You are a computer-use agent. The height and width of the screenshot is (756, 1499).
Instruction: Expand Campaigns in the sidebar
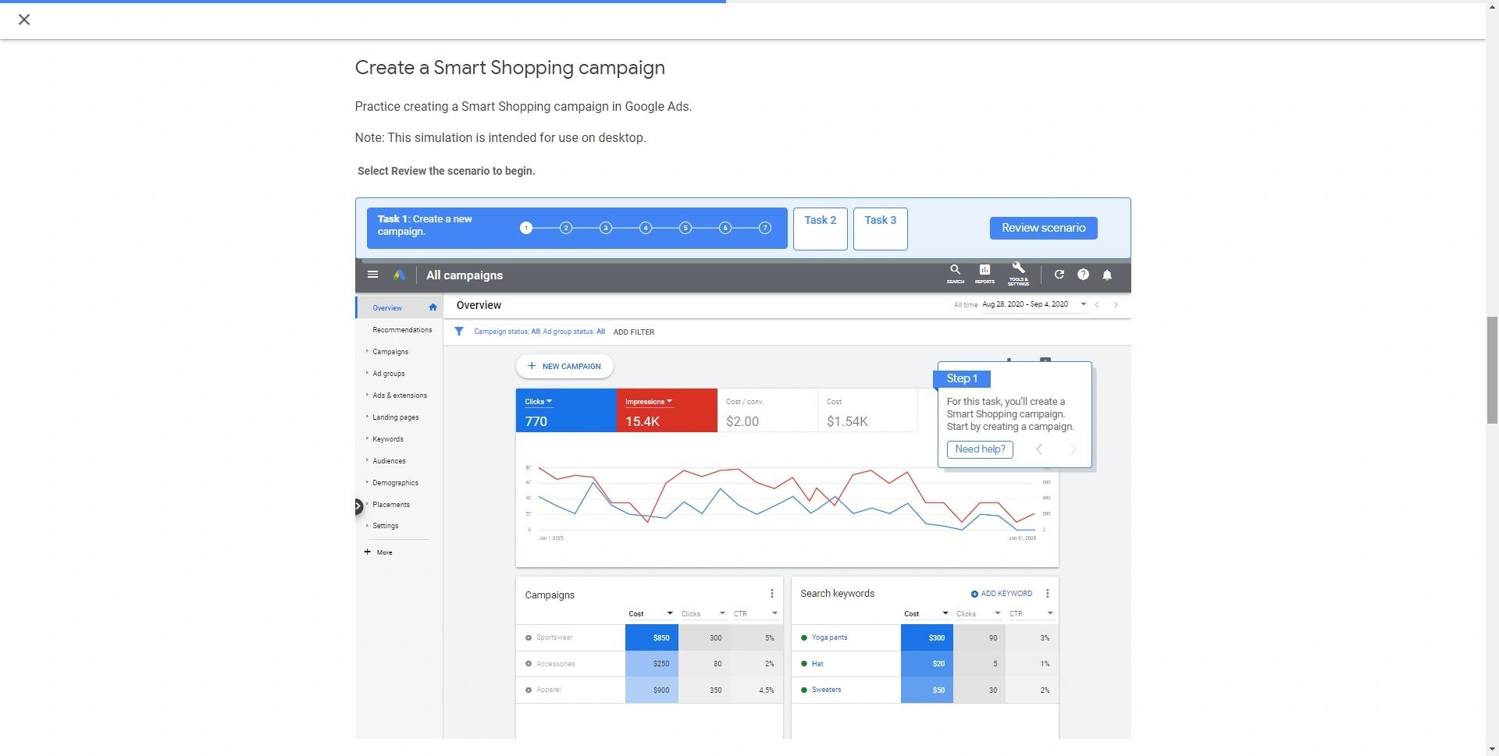[390, 352]
